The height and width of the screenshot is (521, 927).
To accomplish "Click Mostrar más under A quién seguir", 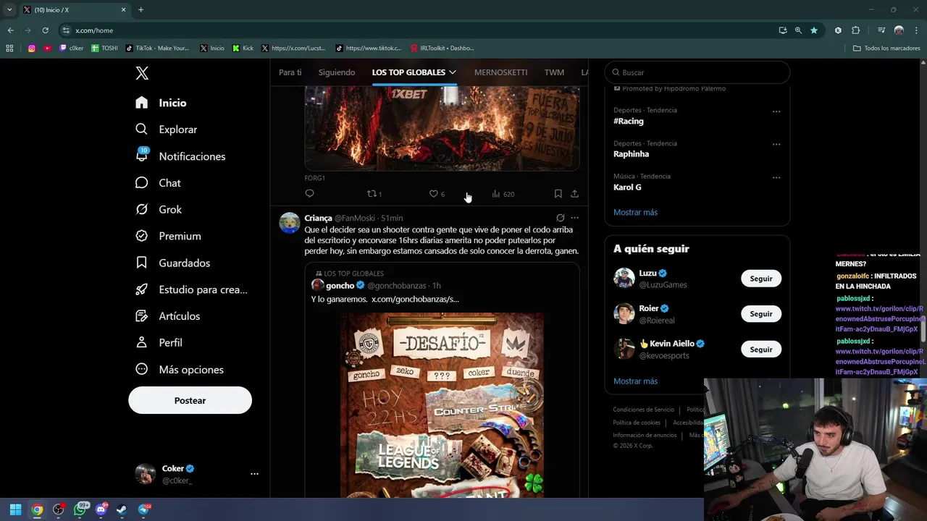I will 635,381.
